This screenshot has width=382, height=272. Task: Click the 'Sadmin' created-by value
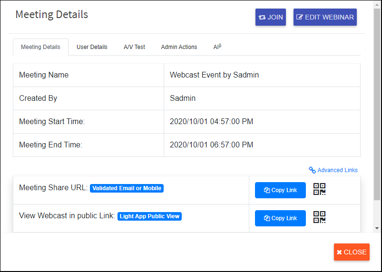[183, 98]
